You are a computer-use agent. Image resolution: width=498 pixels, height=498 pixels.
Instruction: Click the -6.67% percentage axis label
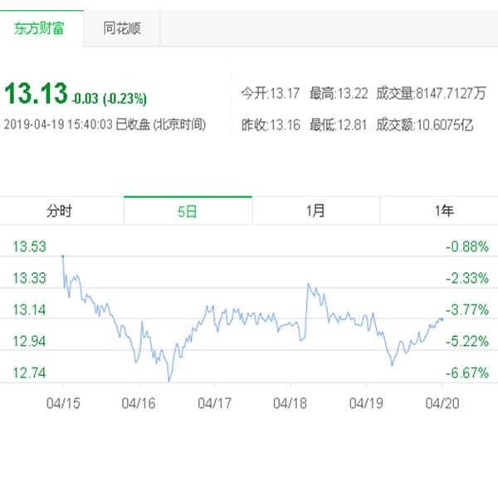point(466,373)
